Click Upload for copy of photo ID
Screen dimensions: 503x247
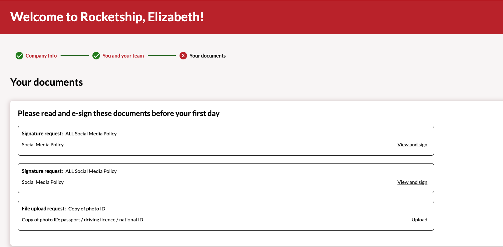419,220
